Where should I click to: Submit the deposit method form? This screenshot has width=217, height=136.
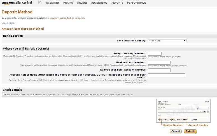(190, 131)
